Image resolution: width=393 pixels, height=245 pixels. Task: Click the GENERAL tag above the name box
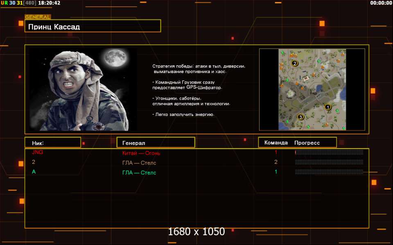click(x=38, y=17)
